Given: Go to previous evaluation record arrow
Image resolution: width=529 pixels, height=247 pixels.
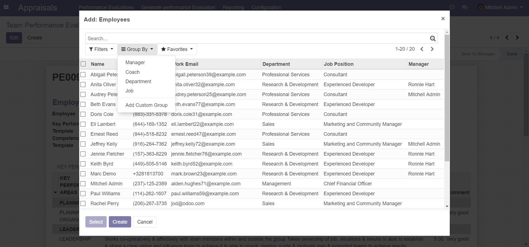Looking at the screenshot, I should coord(507,37).
